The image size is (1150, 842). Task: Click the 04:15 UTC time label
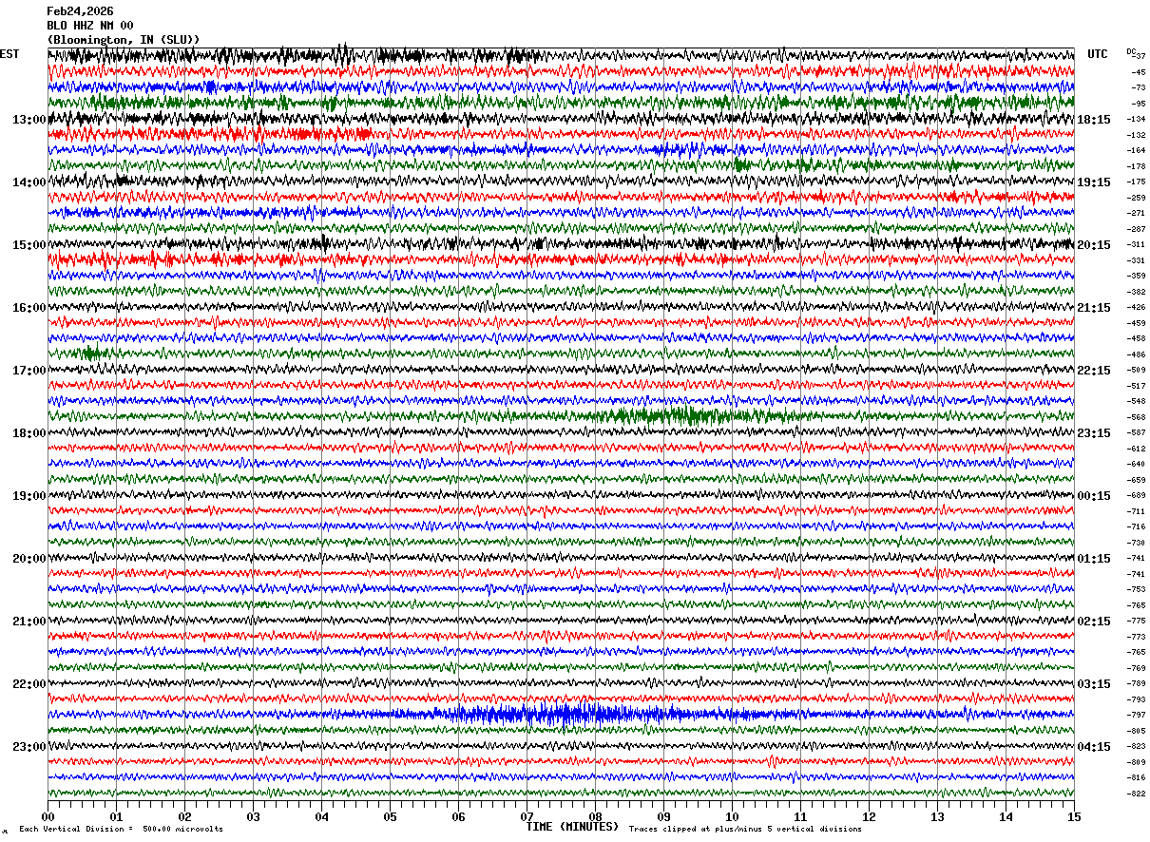coord(1094,747)
